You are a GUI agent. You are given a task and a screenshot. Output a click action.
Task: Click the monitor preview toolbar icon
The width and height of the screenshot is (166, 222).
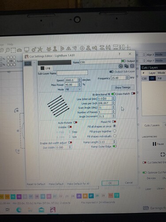[27, 50]
